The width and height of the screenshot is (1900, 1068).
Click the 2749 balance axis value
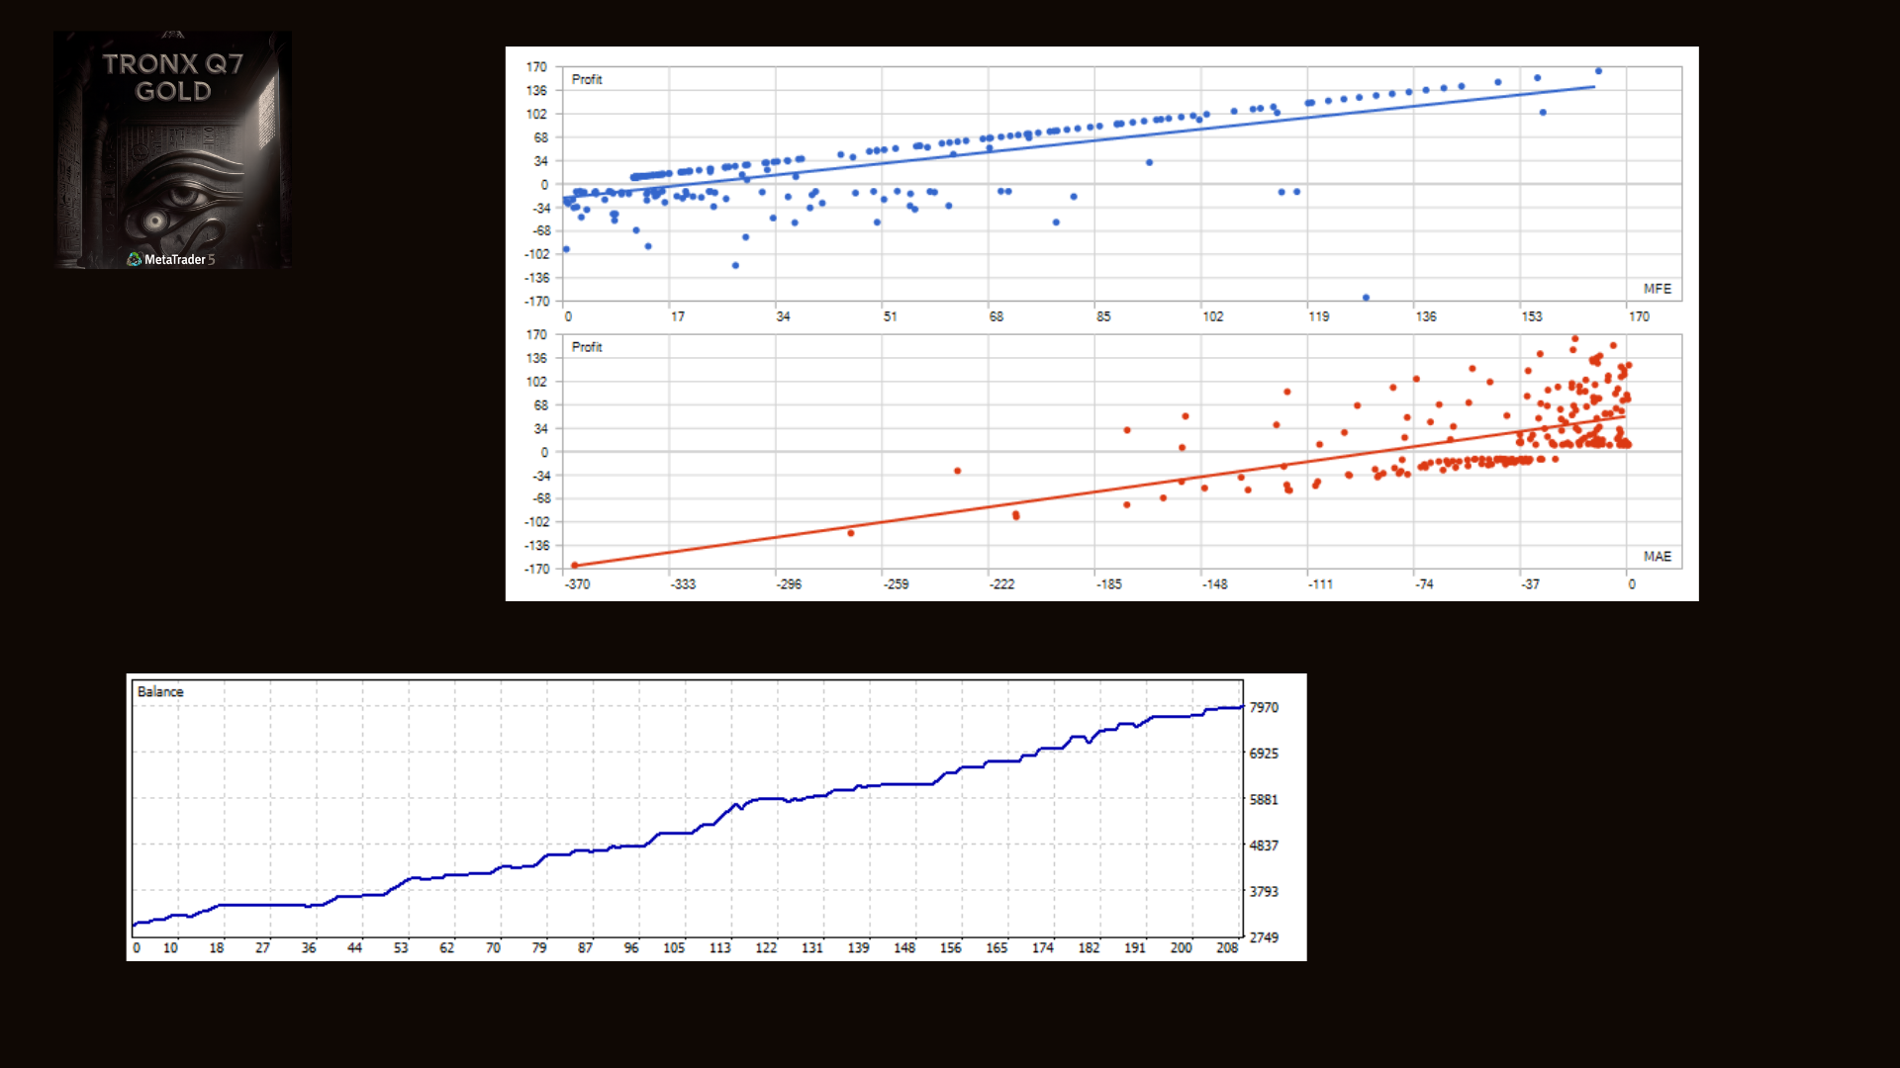tap(1264, 937)
